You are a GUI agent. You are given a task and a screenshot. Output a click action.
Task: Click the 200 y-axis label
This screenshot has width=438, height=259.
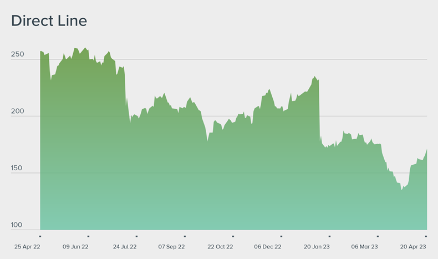17,111
